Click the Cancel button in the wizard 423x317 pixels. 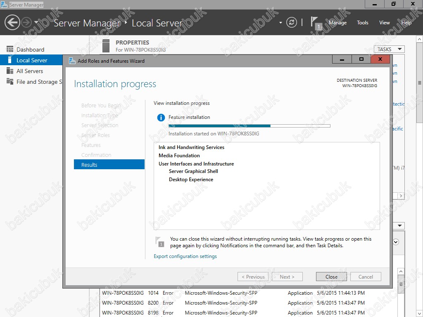[366, 277]
